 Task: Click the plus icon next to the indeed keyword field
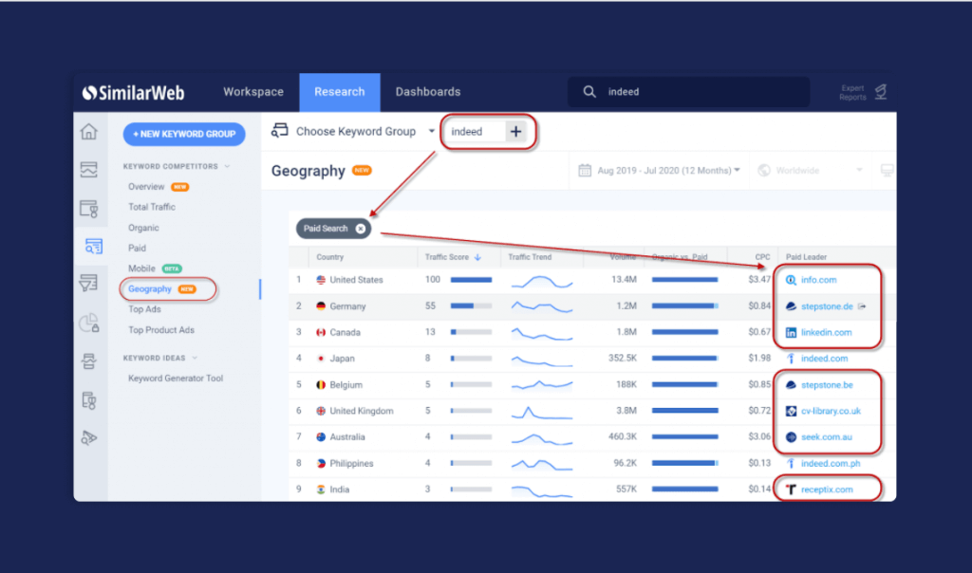click(x=515, y=132)
